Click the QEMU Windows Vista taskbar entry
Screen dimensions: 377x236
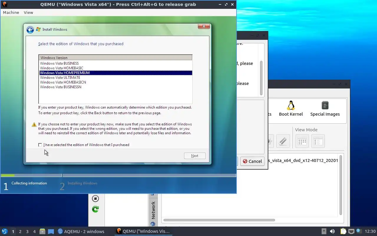click(x=143, y=231)
